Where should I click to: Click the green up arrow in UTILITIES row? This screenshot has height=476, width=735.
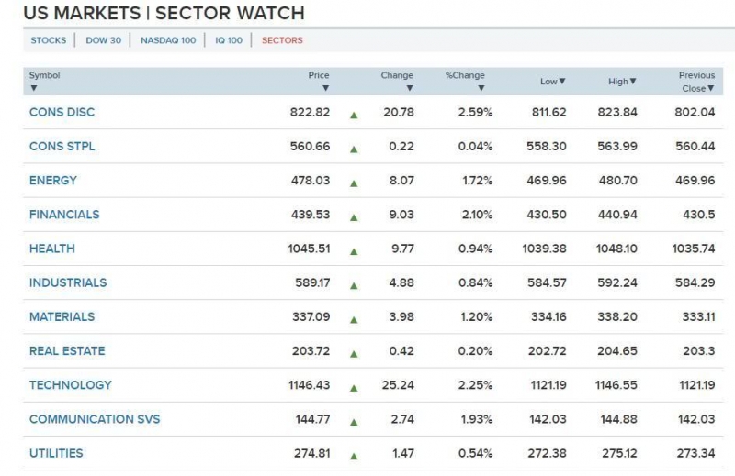click(353, 455)
